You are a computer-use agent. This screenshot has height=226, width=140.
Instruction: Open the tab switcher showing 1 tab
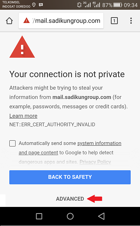tap(114, 21)
